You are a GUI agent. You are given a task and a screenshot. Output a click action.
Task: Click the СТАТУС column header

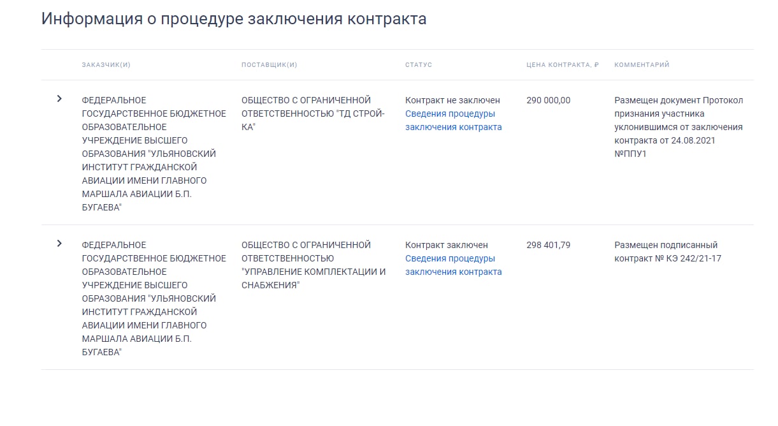[x=419, y=65]
